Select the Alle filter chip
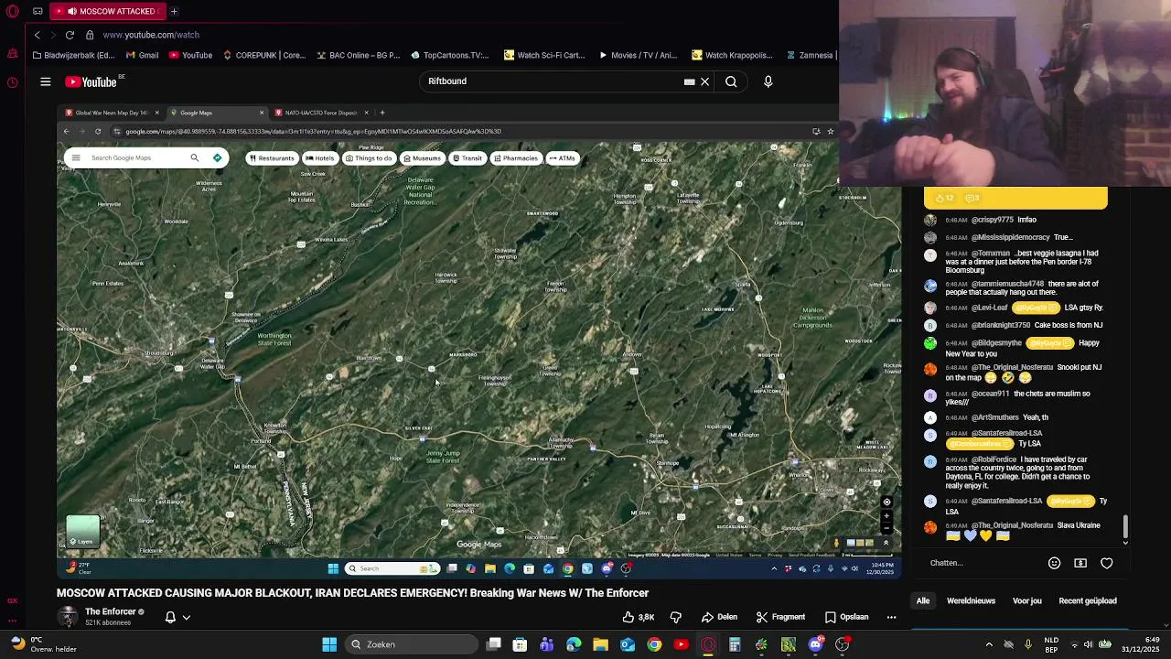This screenshot has height=659, width=1171. 923,601
